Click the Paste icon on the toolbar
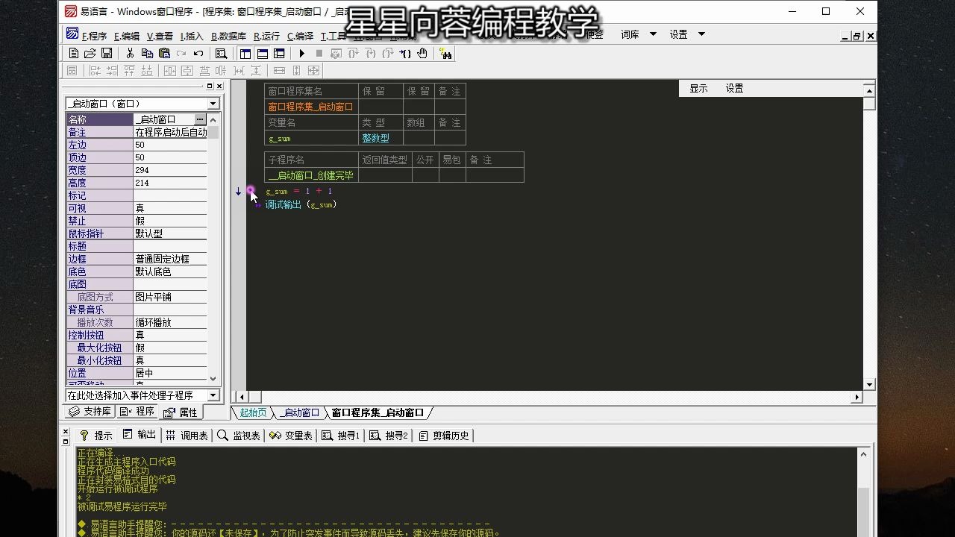Screen dimensions: 955x537 click(165, 53)
